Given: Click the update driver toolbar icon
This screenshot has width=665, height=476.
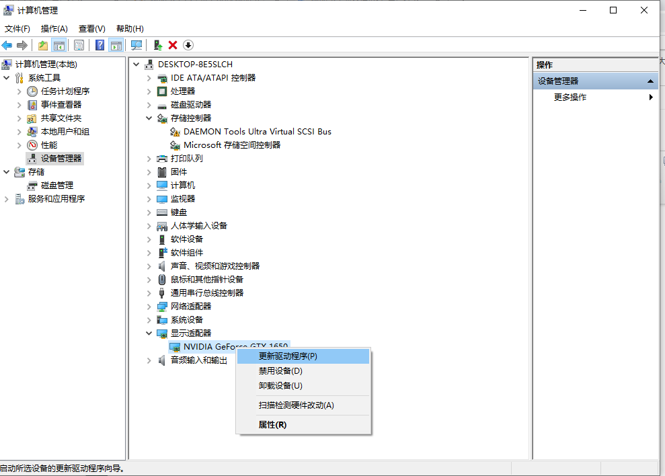Looking at the screenshot, I should click(x=157, y=45).
